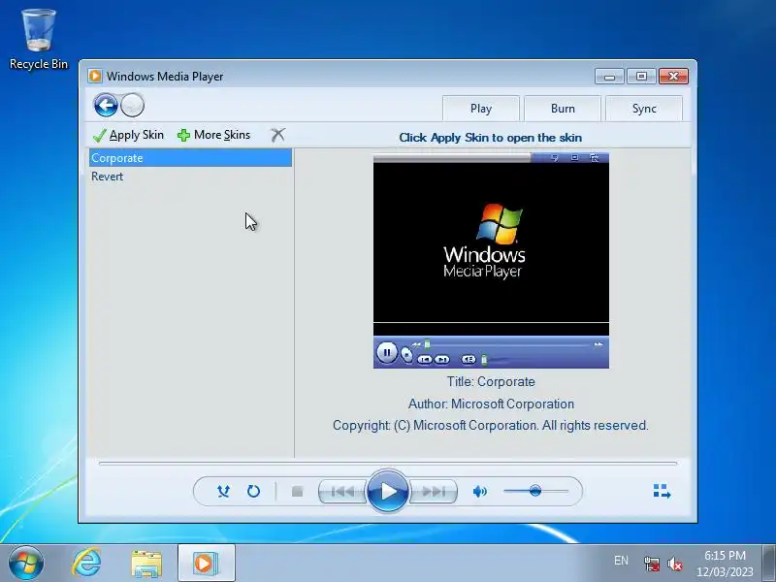Screen dimensions: 776x582
Task: Open More Skins link
Action: point(213,135)
